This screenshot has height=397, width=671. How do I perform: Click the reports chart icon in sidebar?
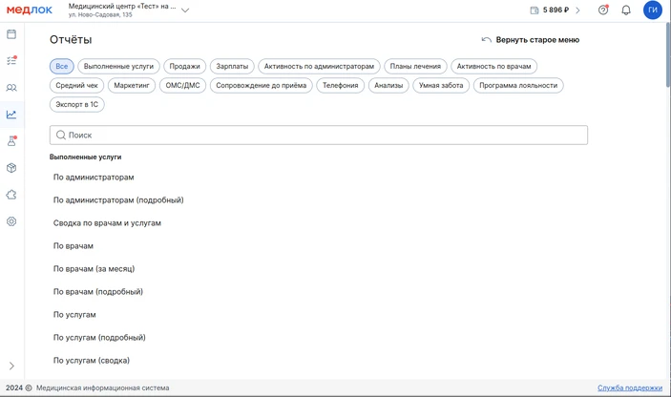point(11,115)
